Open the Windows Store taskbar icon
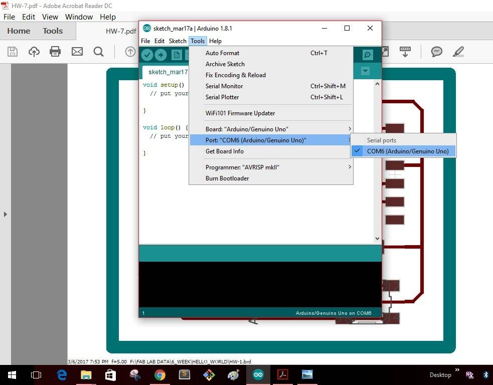 coord(110,374)
